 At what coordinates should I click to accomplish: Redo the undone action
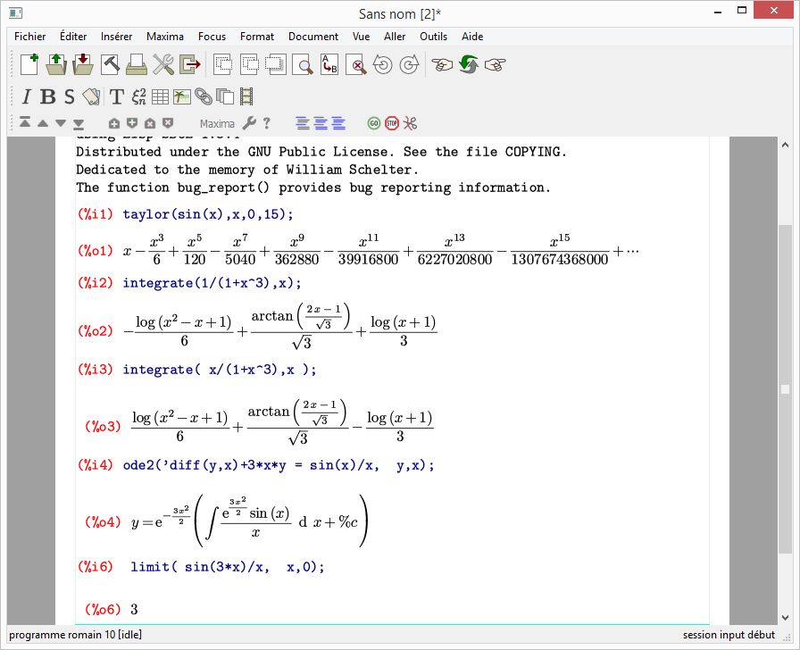click(409, 64)
